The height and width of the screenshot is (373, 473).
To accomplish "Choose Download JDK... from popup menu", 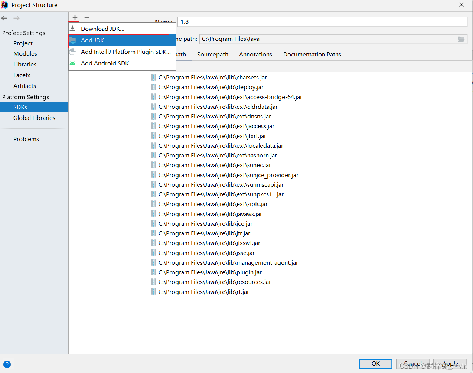I will 122,29.
